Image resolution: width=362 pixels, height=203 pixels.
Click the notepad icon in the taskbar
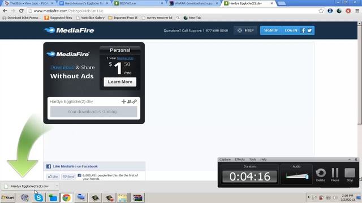123,197
